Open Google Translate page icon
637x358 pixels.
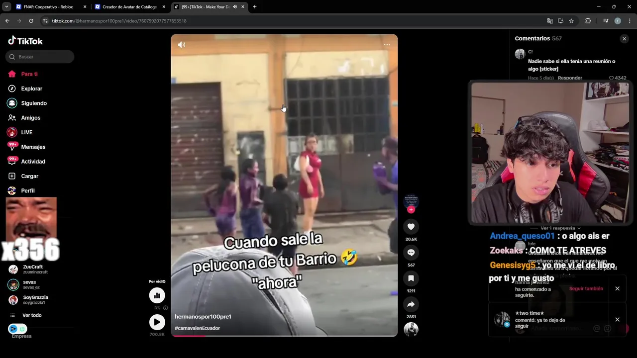click(550, 21)
